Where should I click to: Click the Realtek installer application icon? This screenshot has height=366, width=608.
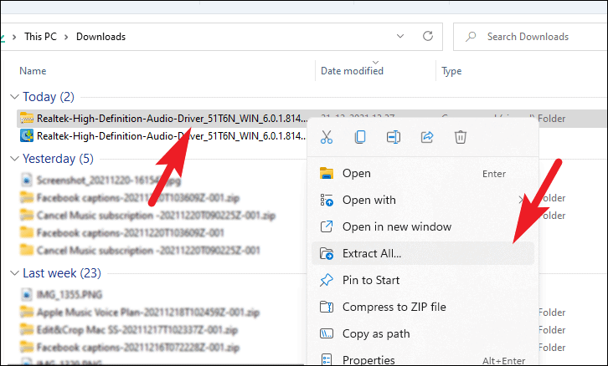(x=27, y=136)
